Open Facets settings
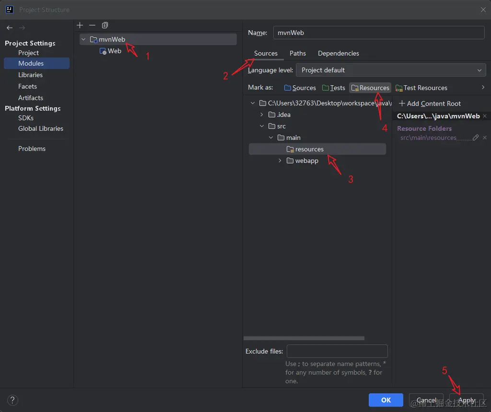Viewport: 491px width, 412px height. coord(27,86)
